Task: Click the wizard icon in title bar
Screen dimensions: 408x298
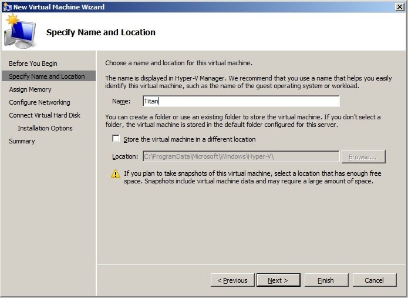Action: (7, 7)
